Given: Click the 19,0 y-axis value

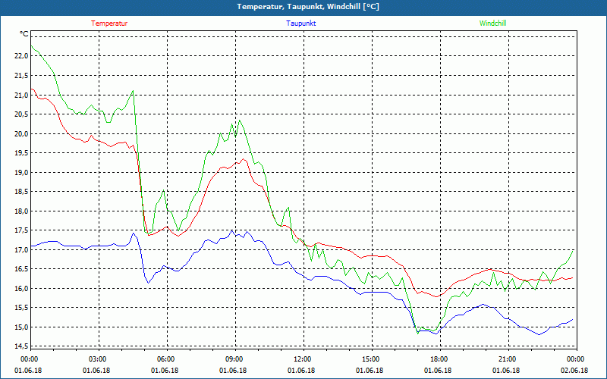Looking at the screenshot, I should 21,172.
